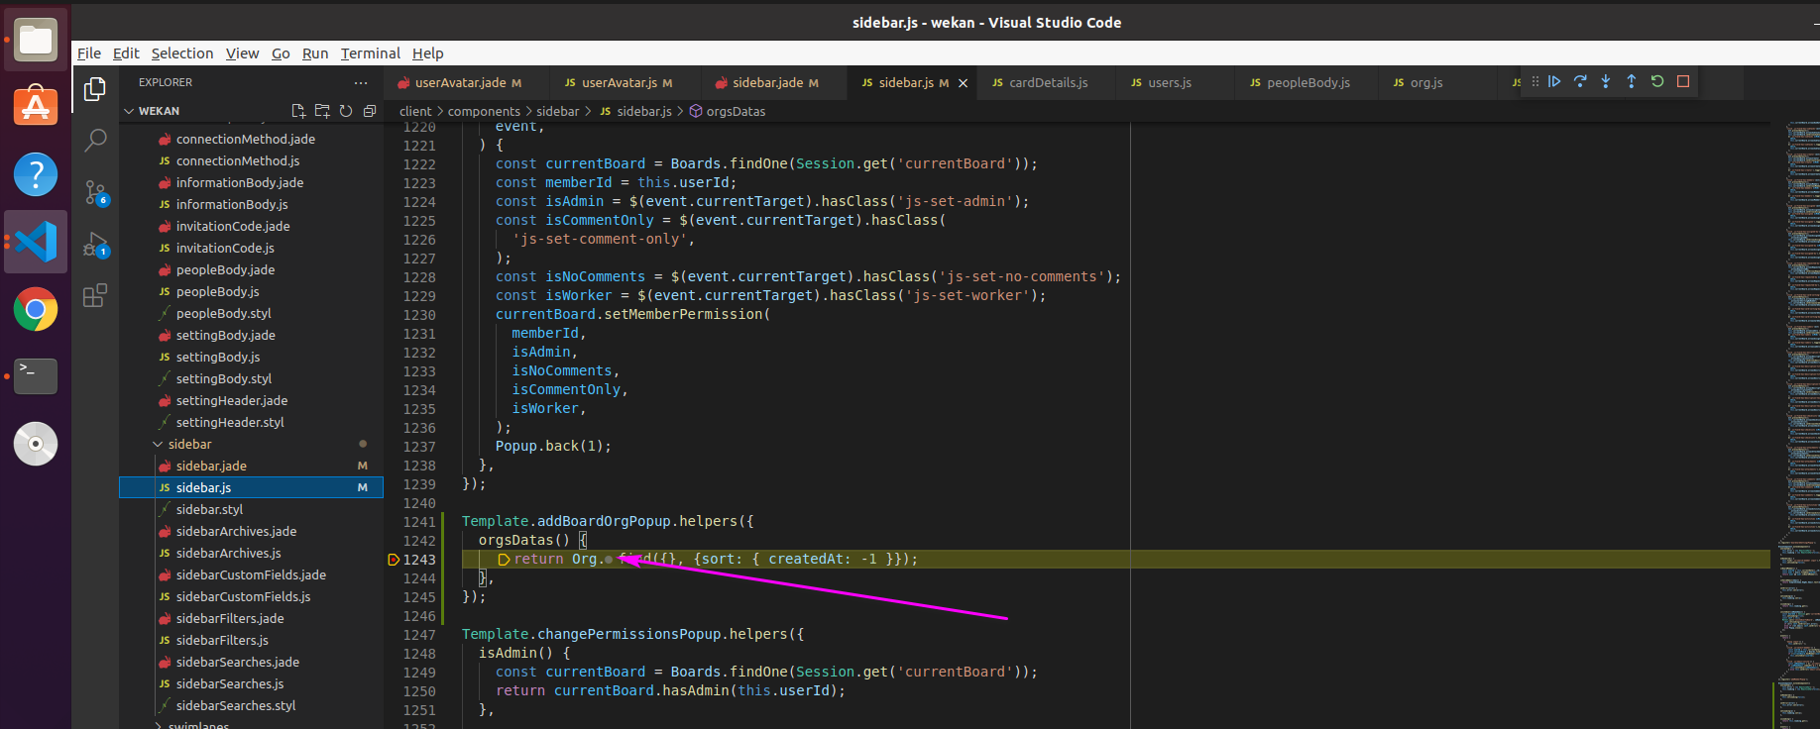Open the Help menu

click(428, 53)
